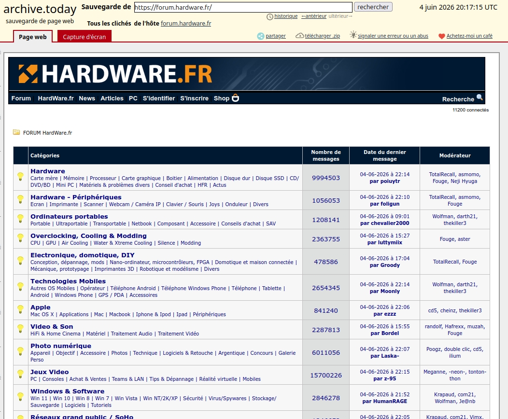
Task: Open the archive.today home logo
Action: click(x=40, y=9)
